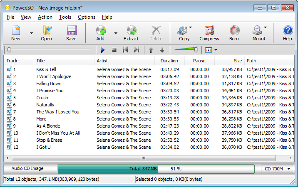Select the track I Don't Miss You At All

(x=58, y=133)
